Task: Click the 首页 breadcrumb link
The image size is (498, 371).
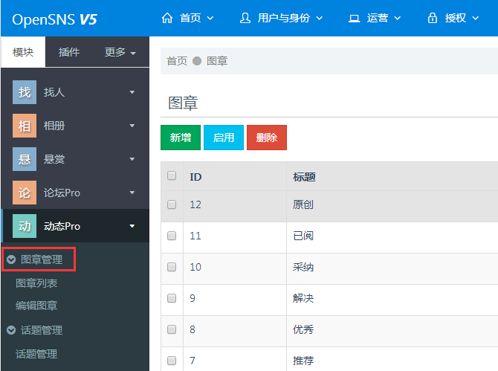Action: [177, 61]
